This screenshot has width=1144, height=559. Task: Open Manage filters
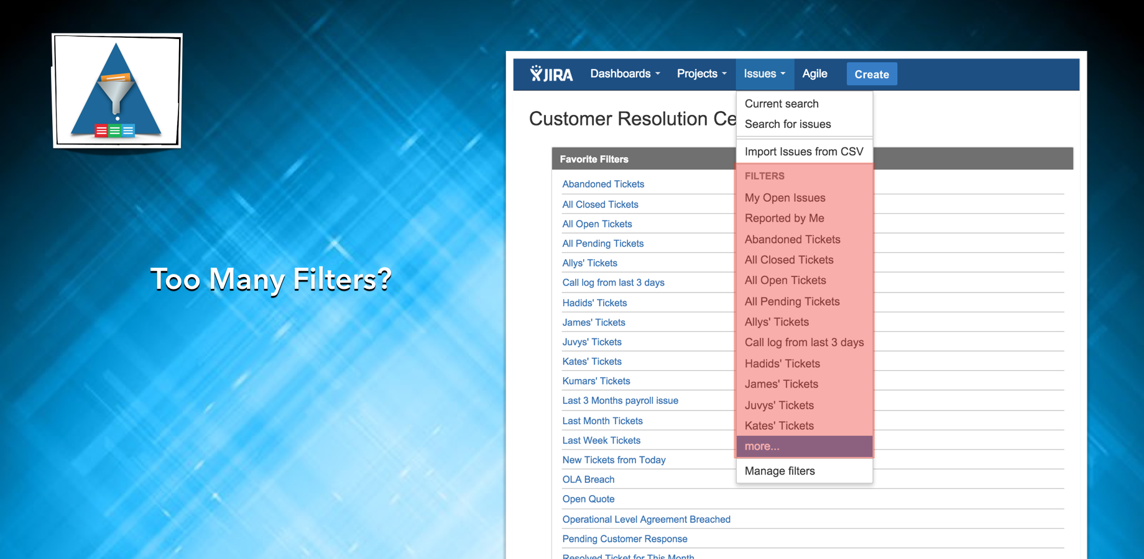(x=805, y=471)
